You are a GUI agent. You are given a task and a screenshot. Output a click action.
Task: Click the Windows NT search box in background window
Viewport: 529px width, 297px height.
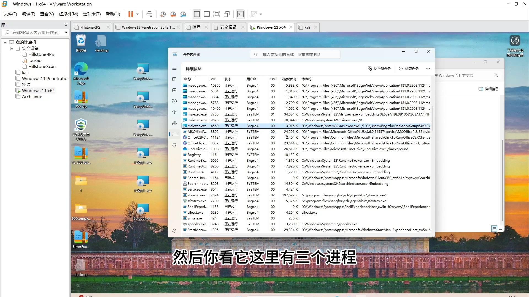[x=468, y=75]
